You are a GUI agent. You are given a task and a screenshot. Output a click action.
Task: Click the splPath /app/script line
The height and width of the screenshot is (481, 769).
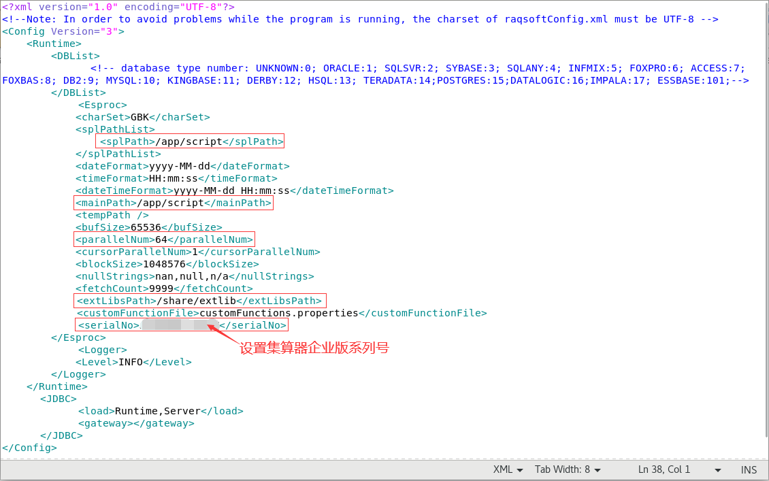(x=192, y=142)
